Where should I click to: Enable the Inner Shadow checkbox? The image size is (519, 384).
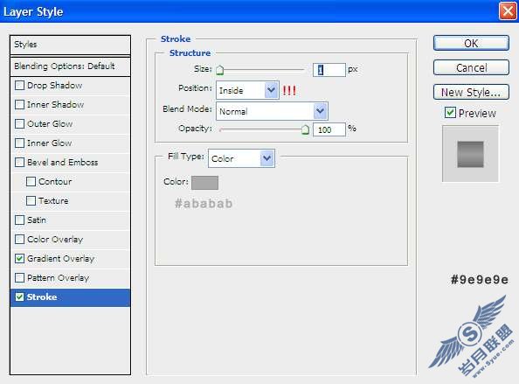[19, 104]
